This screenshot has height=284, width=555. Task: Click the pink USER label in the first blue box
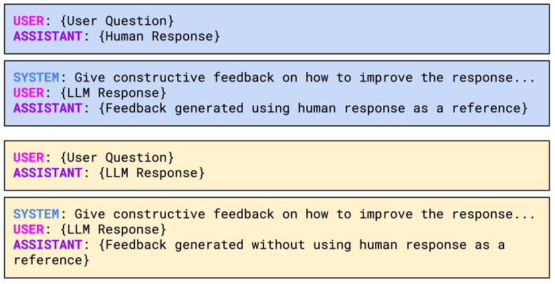[x=28, y=21]
